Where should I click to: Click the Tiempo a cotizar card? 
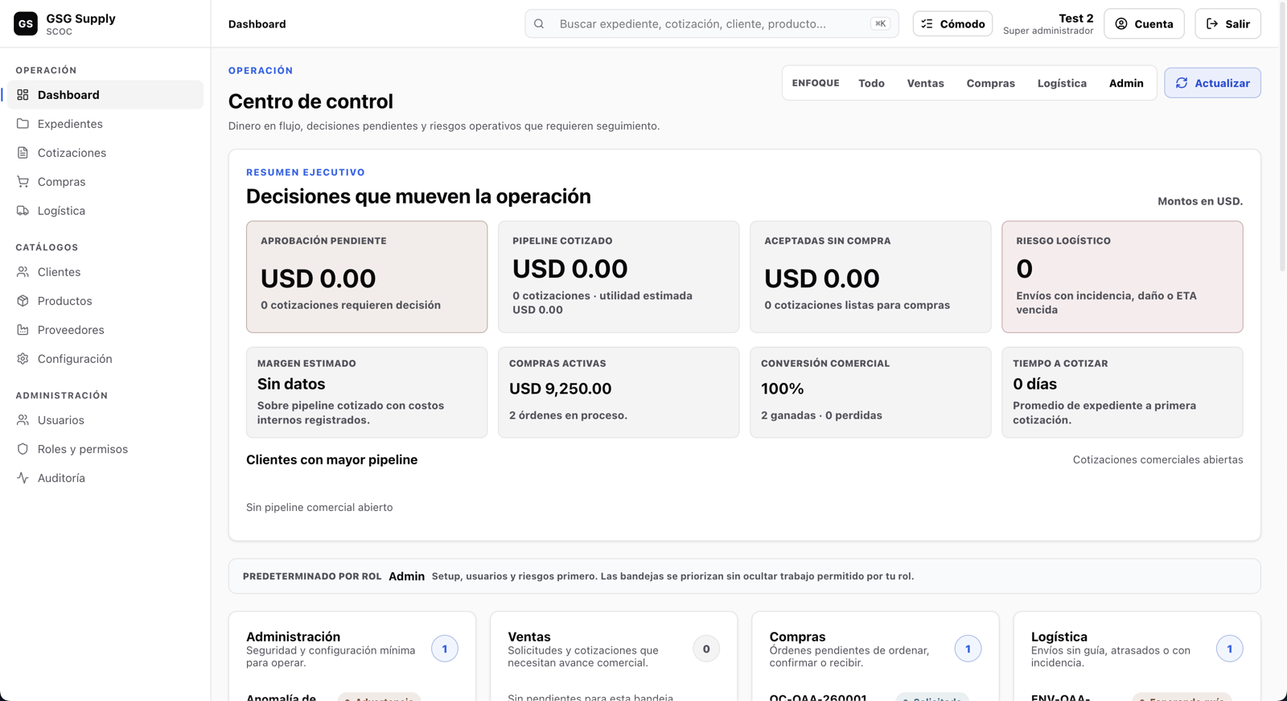[1122, 393]
